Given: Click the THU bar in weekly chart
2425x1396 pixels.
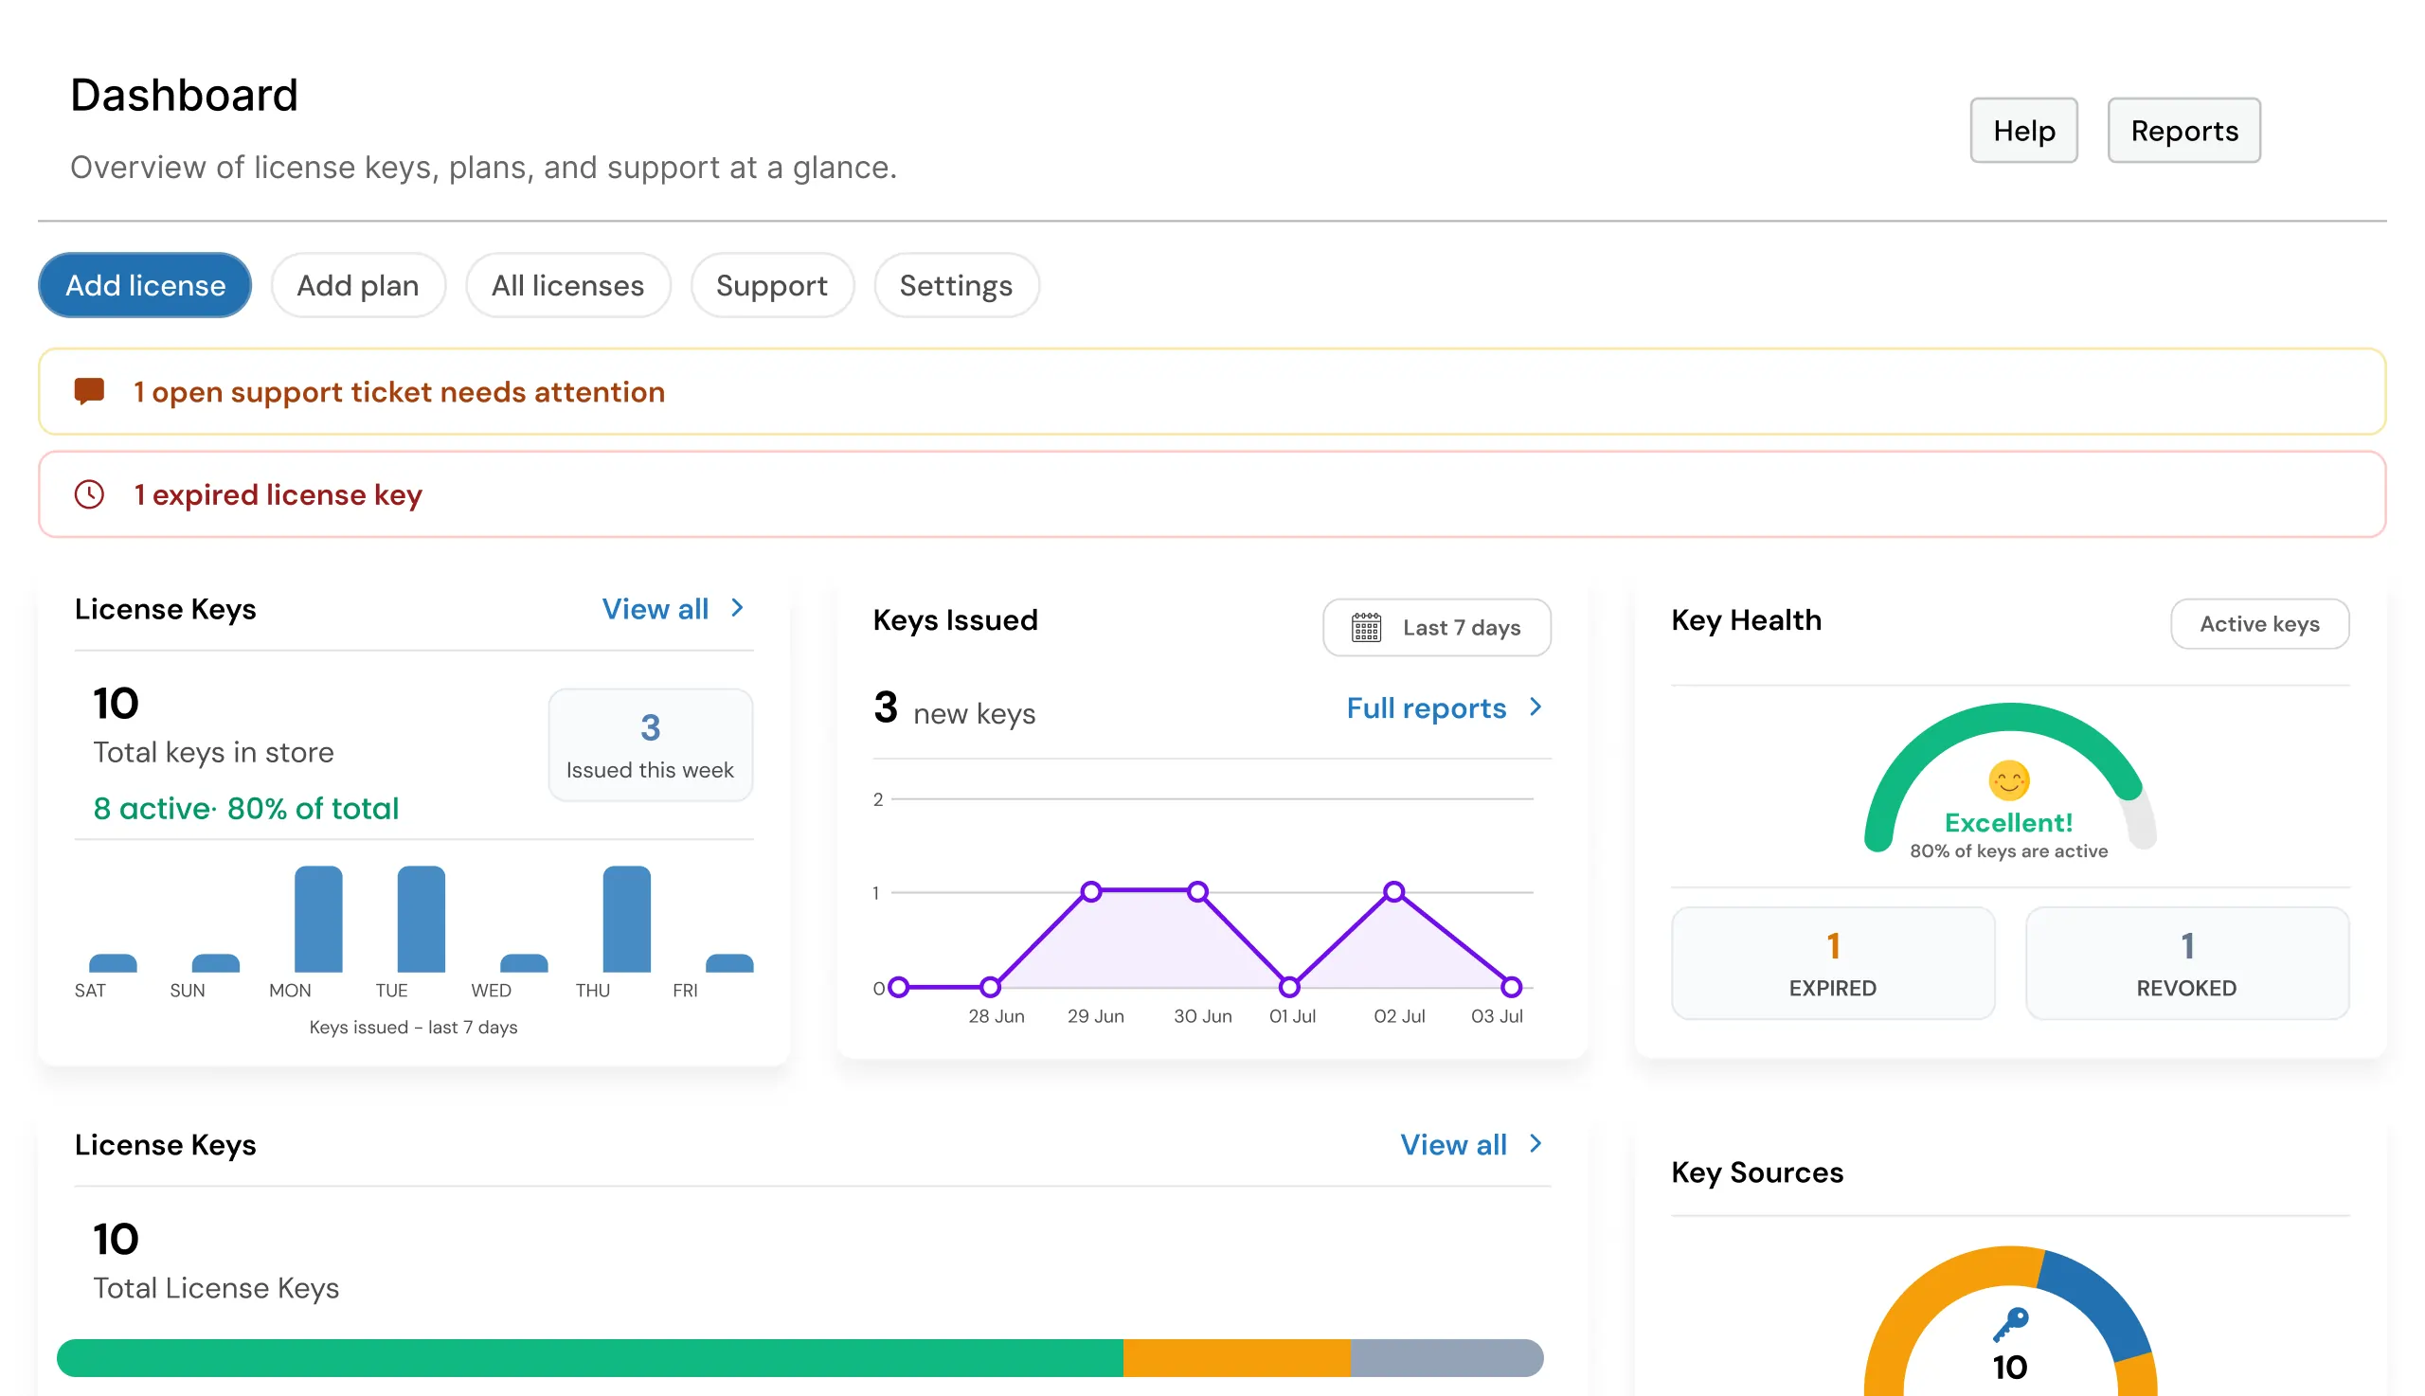Looking at the screenshot, I should [x=626, y=919].
